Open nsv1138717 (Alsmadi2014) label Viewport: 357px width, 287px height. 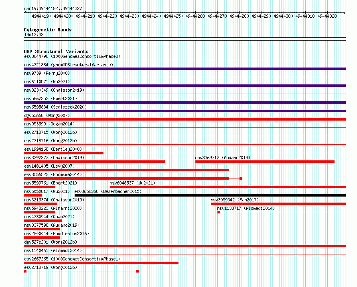pyautogui.click(x=246, y=208)
